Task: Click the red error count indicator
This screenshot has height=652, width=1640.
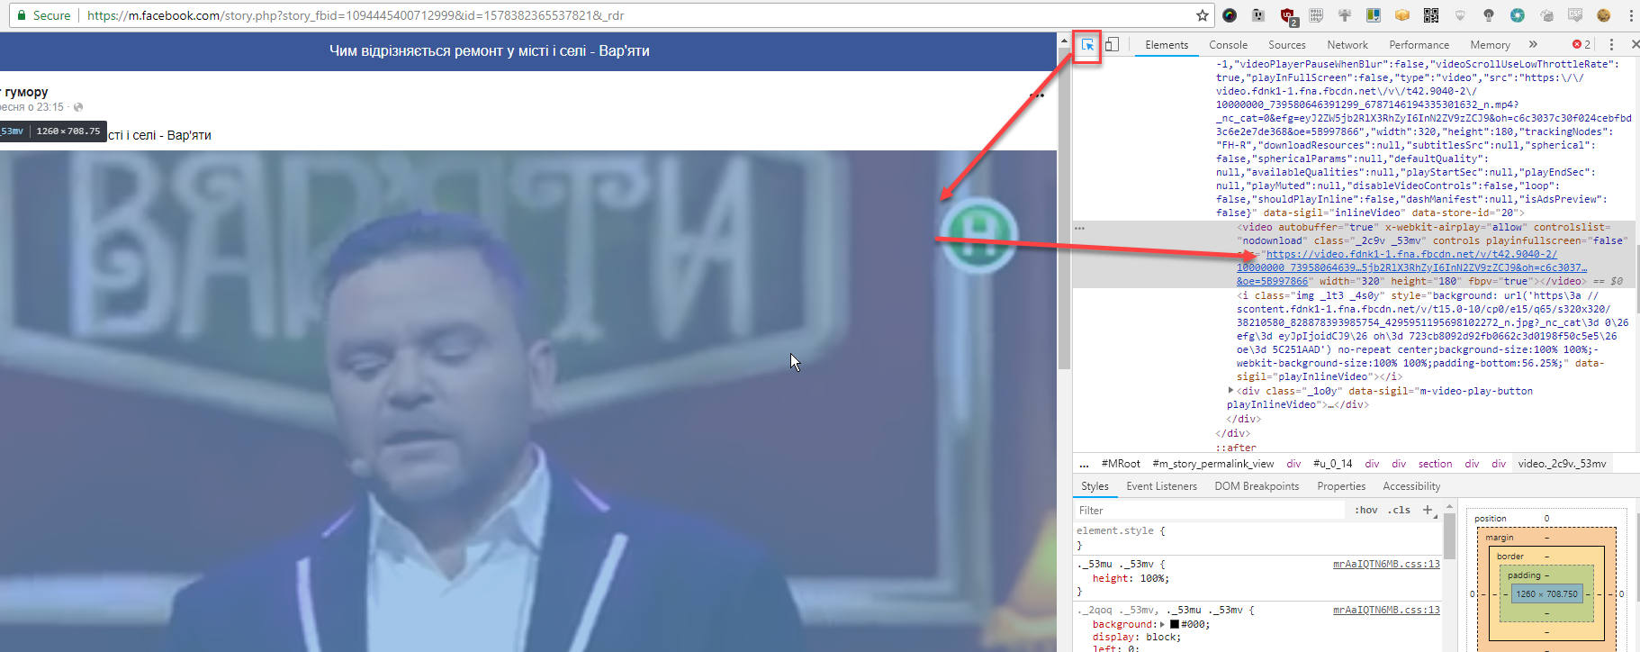Action: tap(1581, 45)
